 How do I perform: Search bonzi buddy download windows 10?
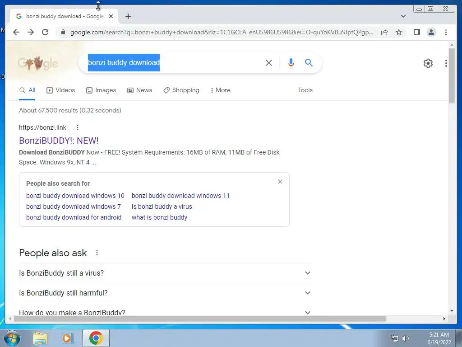(75, 196)
